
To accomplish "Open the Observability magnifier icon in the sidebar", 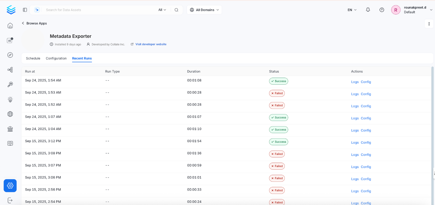I will coord(10,85).
